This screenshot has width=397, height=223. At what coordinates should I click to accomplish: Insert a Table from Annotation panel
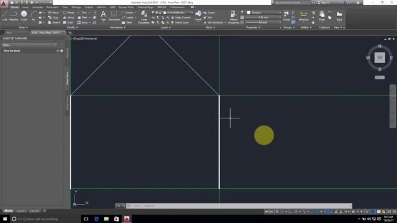pyautogui.click(x=127, y=22)
